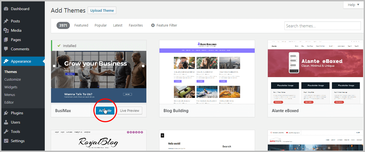Click the Search themes input field

pos(322,26)
